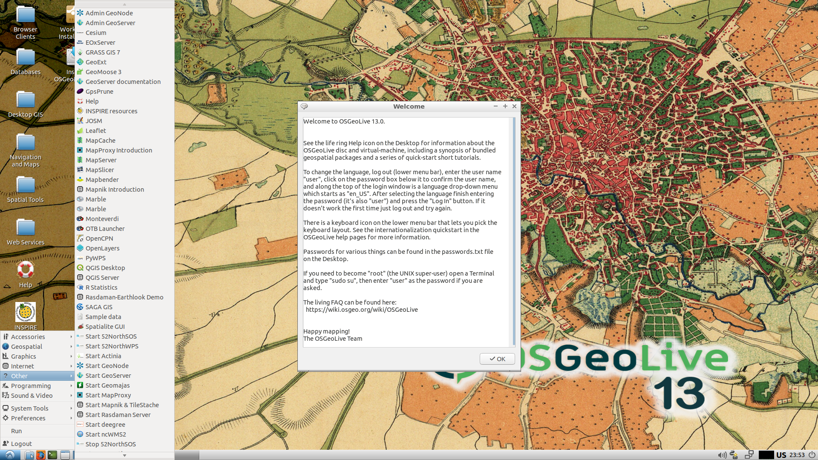Choose Start GeoServer menu entry
Image resolution: width=818 pixels, height=460 pixels.
click(x=124, y=375)
